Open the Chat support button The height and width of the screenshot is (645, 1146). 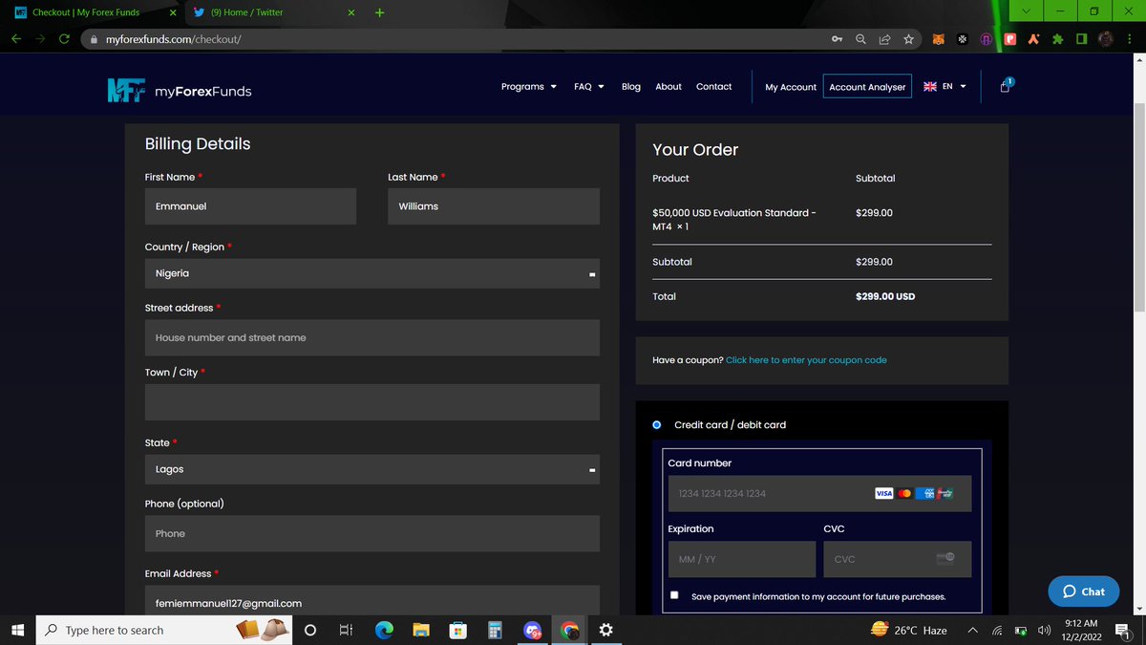pos(1083,591)
